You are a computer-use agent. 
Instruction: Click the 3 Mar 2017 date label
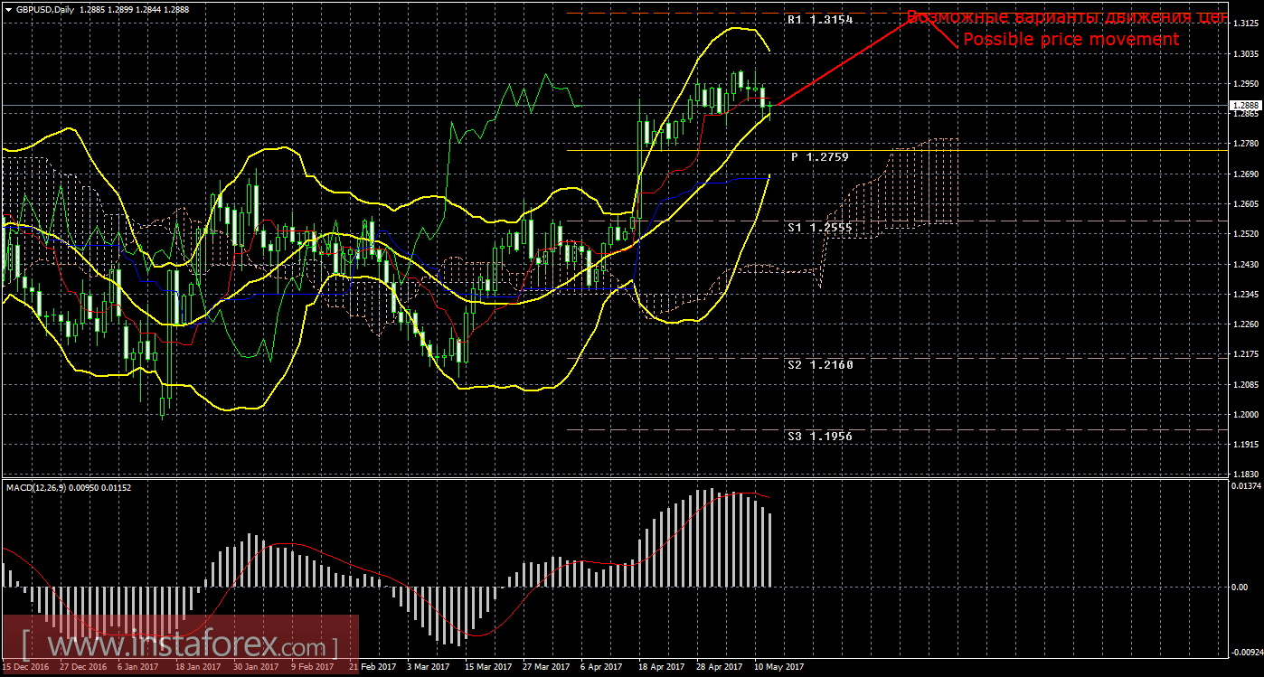click(x=427, y=665)
